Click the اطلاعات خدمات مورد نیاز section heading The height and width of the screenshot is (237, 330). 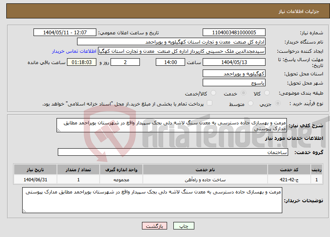pyautogui.click(x=294, y=138)
